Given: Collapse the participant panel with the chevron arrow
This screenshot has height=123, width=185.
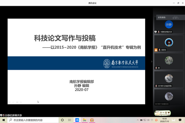Looking at the screenshot, I should (151, 61).
